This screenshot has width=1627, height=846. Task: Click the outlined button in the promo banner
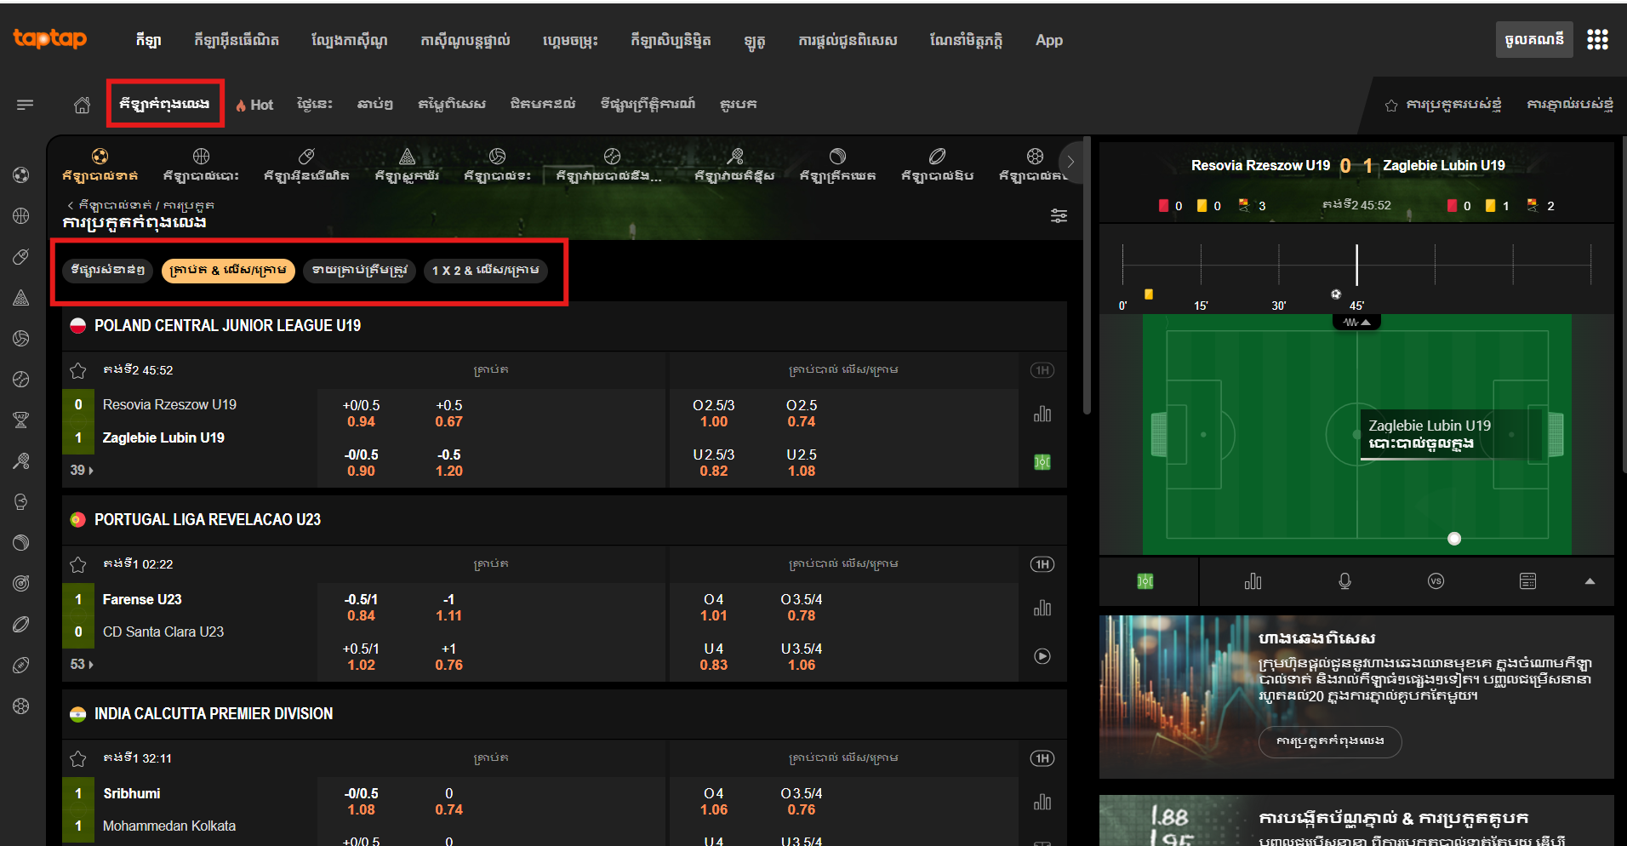point(1330,741)
